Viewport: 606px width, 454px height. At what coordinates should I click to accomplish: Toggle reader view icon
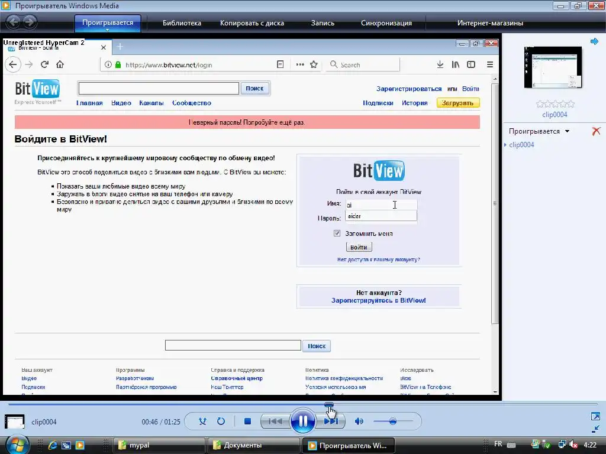tap(280, 64)
